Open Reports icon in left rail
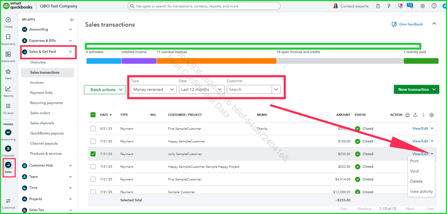 coord(8,89)
